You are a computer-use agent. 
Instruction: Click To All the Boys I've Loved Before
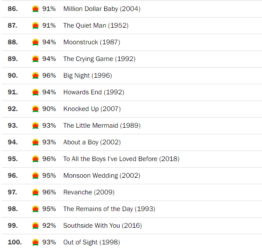[x=110, y=159]
